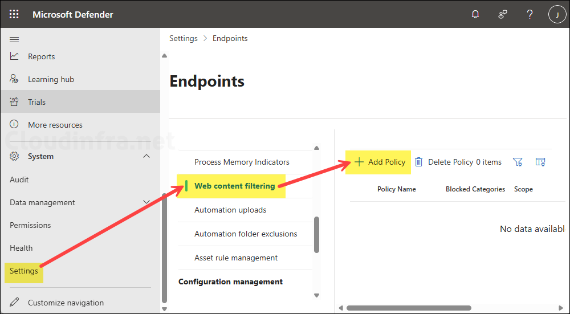Open the notifications bell icon

click(475, 14)
